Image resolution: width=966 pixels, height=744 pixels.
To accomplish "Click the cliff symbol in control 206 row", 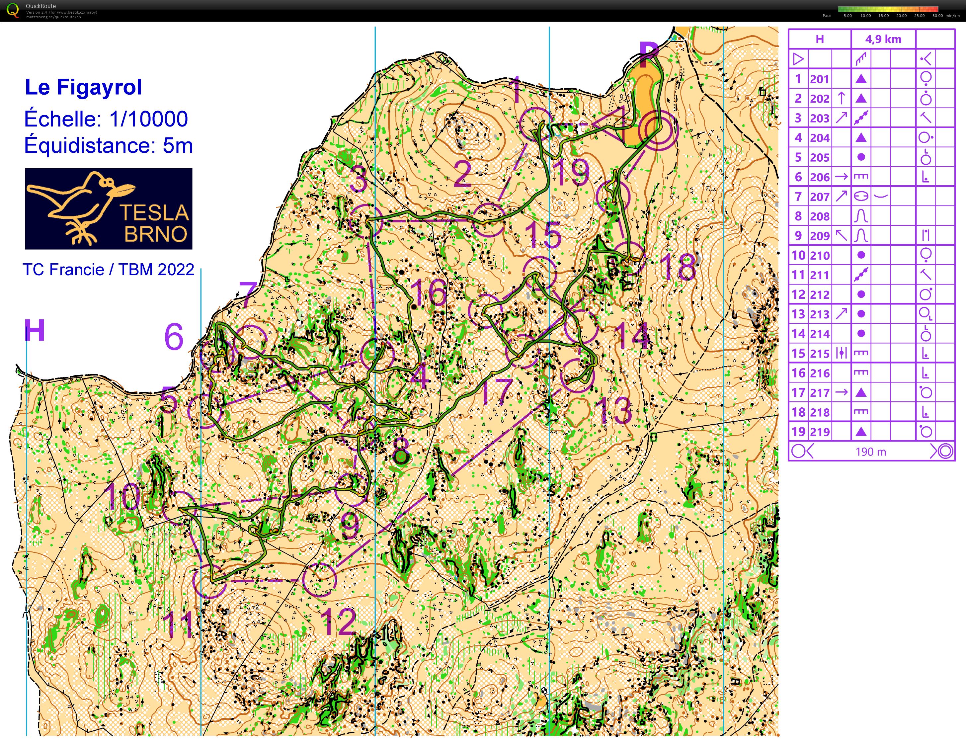I will (x=861, y=177).
